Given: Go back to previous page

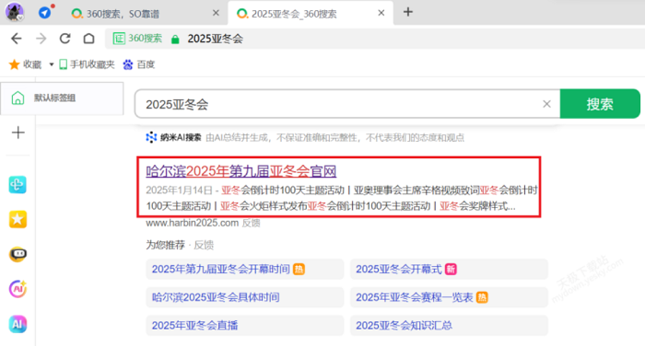Looking at the screenshot, I should pyautogui.click(x=17, y=39).
